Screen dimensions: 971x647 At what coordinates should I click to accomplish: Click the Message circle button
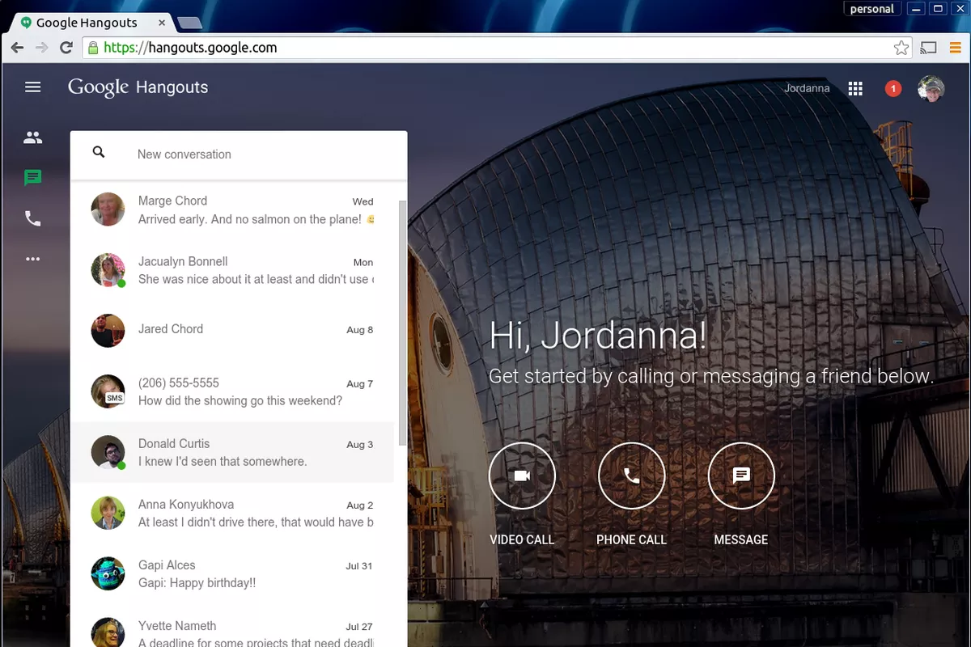[741, 476]
